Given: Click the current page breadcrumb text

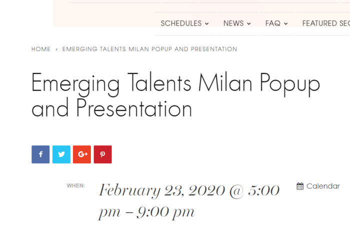Looking at the screenshot, I should tap(149, 49).
